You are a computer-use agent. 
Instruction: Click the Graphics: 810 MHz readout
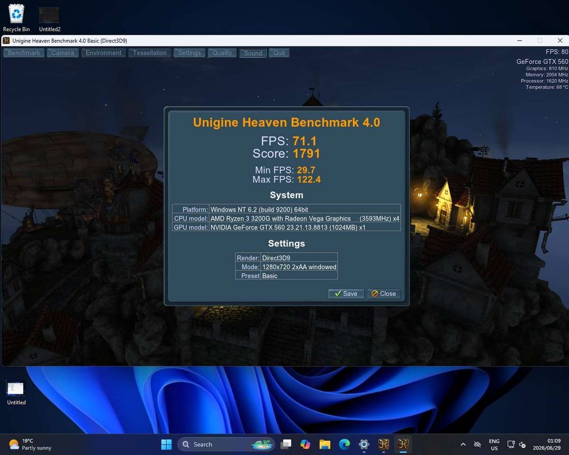(x=547, y=69)
